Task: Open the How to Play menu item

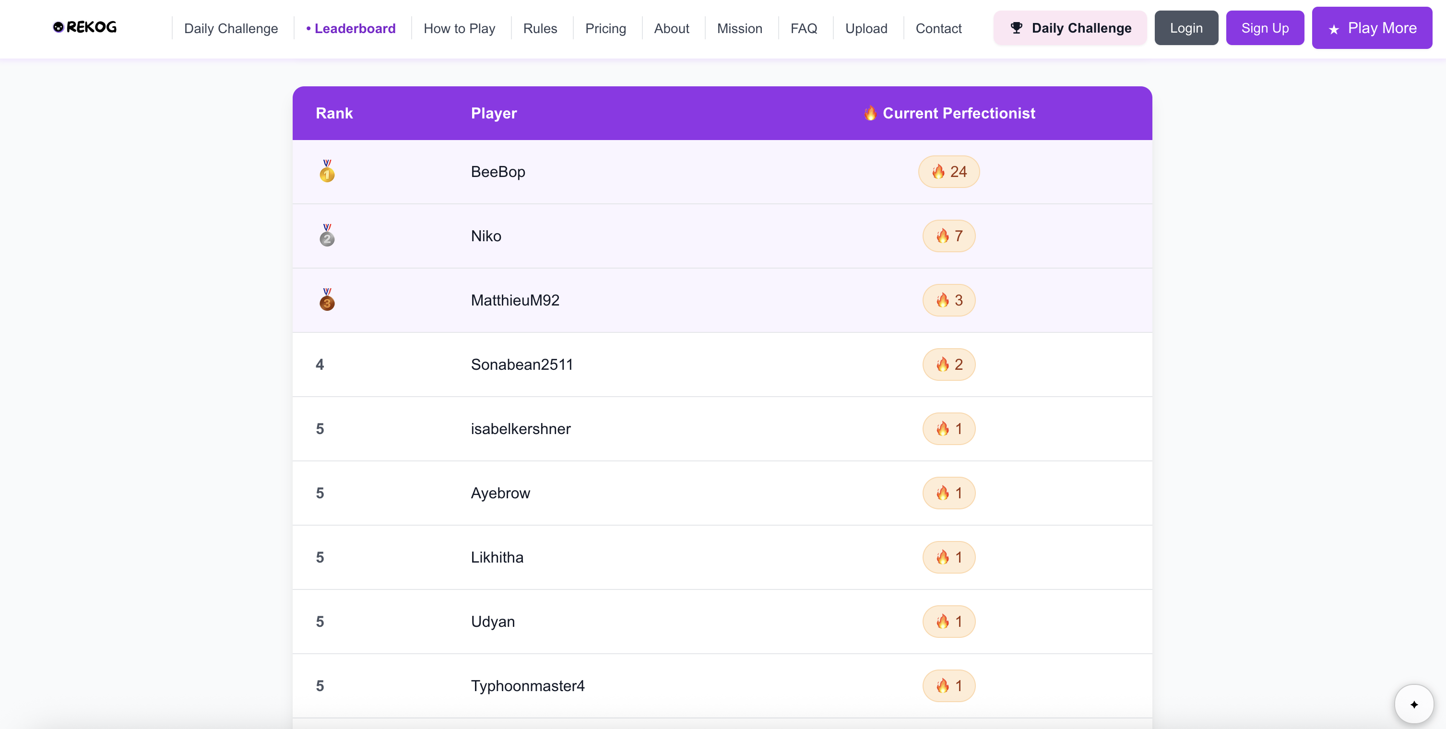Action: tap(459, 28)
